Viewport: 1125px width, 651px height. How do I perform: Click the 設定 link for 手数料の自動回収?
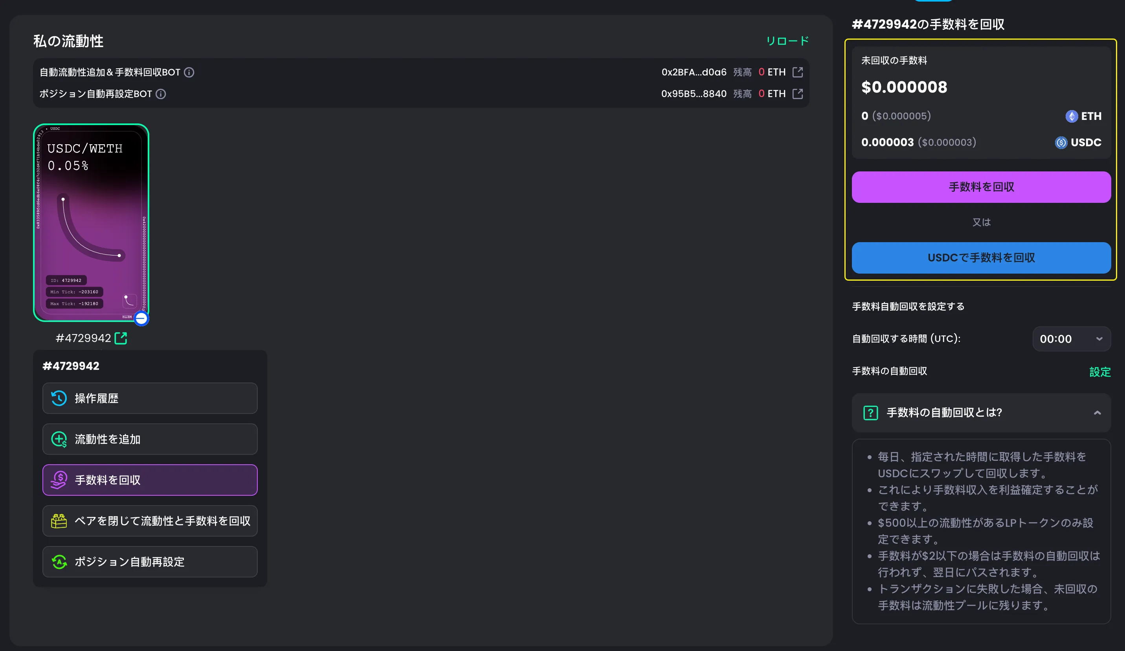[1100, 372]
